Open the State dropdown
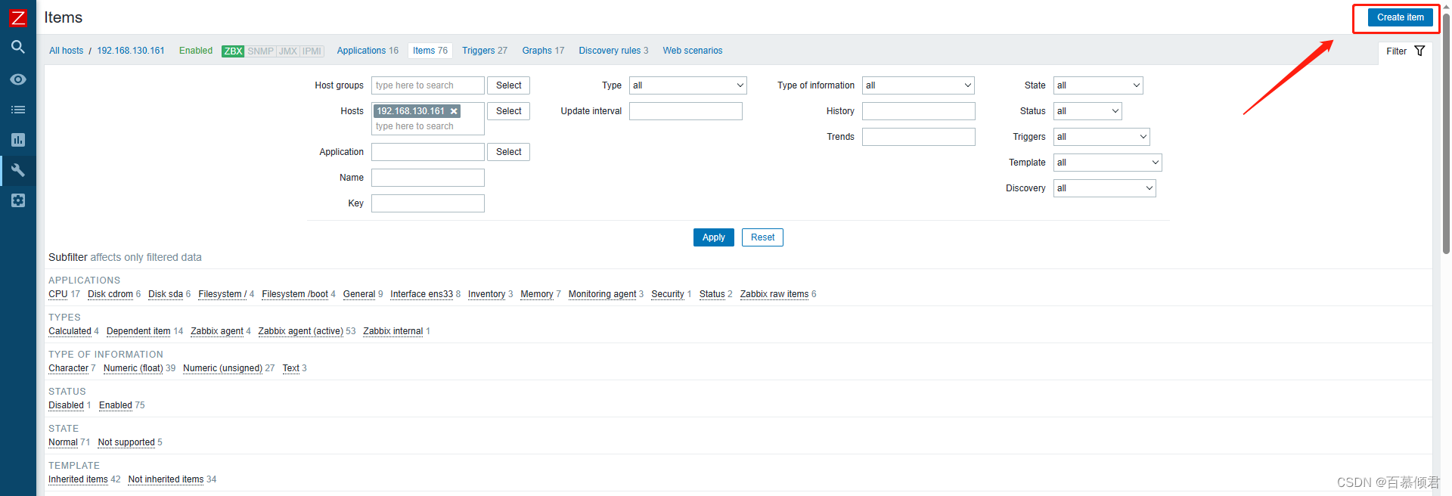 1098,85
